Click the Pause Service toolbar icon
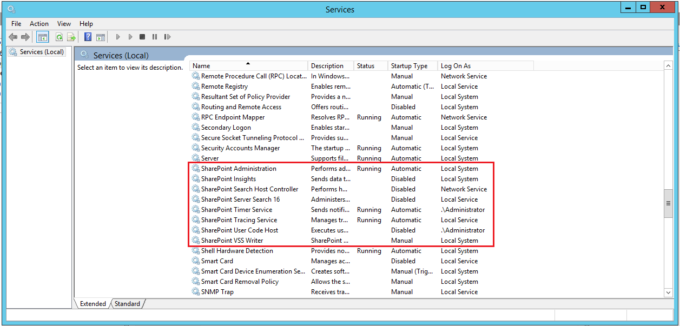This screenshot has width=680, height=326. [155, 37]
